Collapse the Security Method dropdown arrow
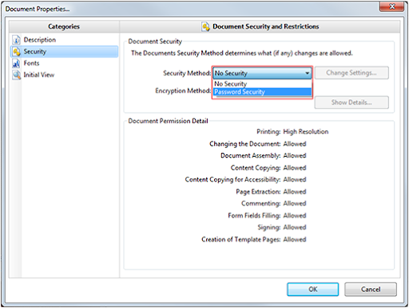409x308 pixels. click(308, 73)
